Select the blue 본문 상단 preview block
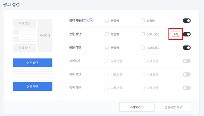The height and width of the screenshot is (116, 204). [33, 63]
